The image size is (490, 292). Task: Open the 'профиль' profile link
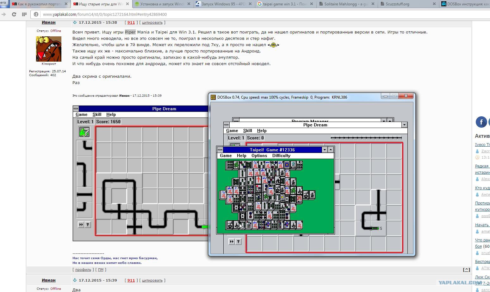[83, 270]
